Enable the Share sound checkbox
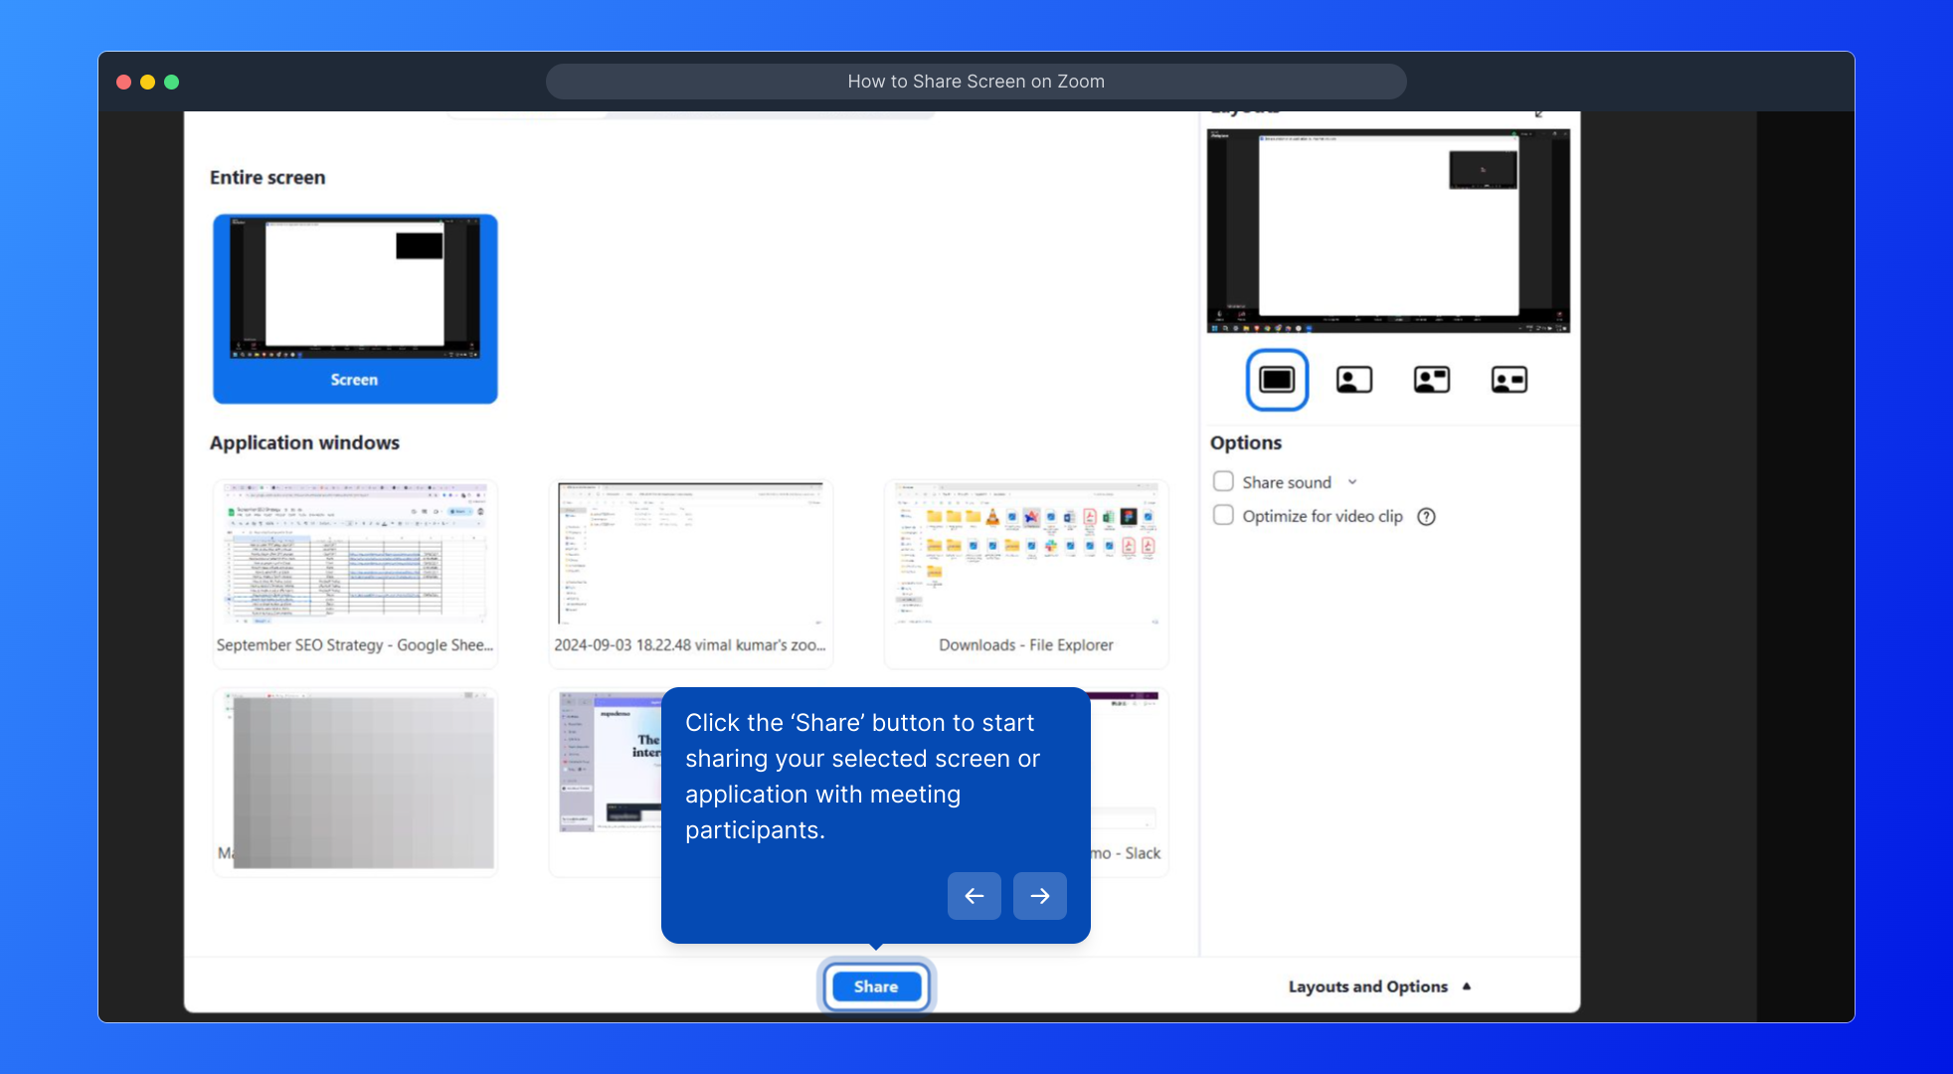The width and height of the screenshot is (1953, 1074). pos(1223,481)
